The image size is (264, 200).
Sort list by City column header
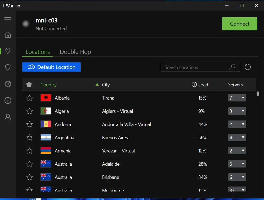106,85
